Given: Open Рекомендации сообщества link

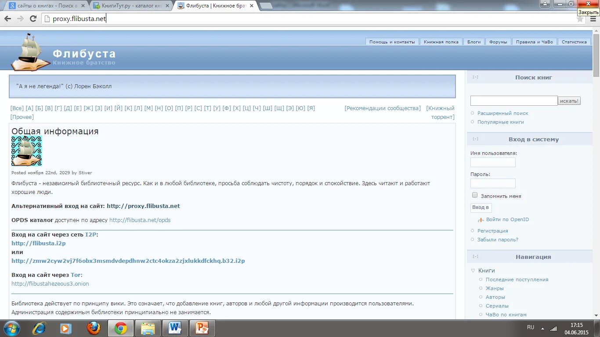Looking at the screenshot, I should point(383,108).
